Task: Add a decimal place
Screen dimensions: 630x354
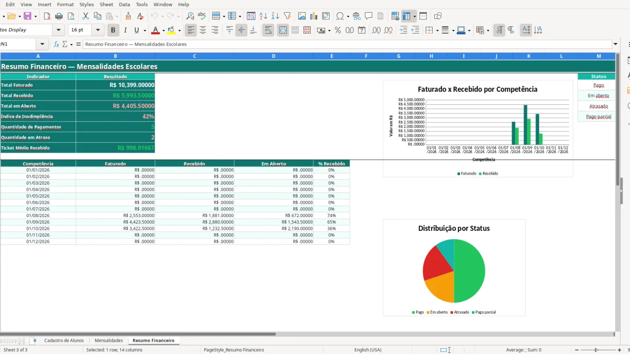Action: pyautogui.click(x=376, y=30)
